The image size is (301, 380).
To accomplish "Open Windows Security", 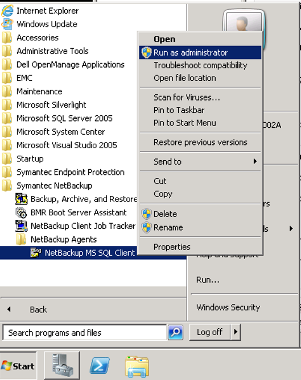I will 228,307.
